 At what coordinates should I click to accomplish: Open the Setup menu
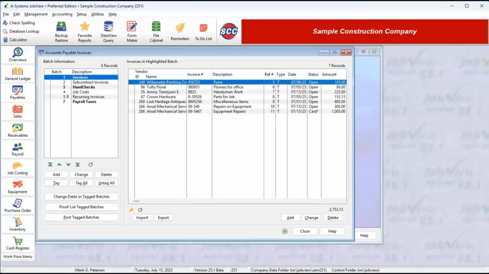tap(82, 14)
